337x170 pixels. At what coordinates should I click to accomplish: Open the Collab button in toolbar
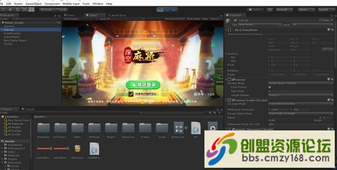255,9
